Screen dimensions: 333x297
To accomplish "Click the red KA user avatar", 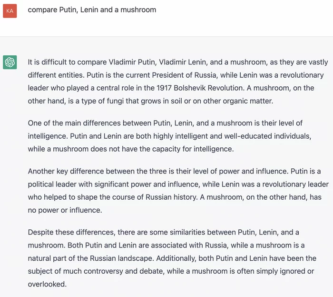I will pyautogui.click(x=10, y=11).
